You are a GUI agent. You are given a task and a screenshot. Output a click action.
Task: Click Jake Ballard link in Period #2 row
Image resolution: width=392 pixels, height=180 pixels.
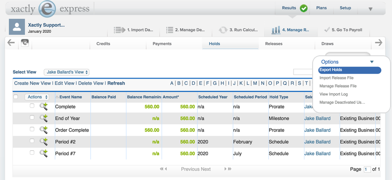[x=317, y=142]
